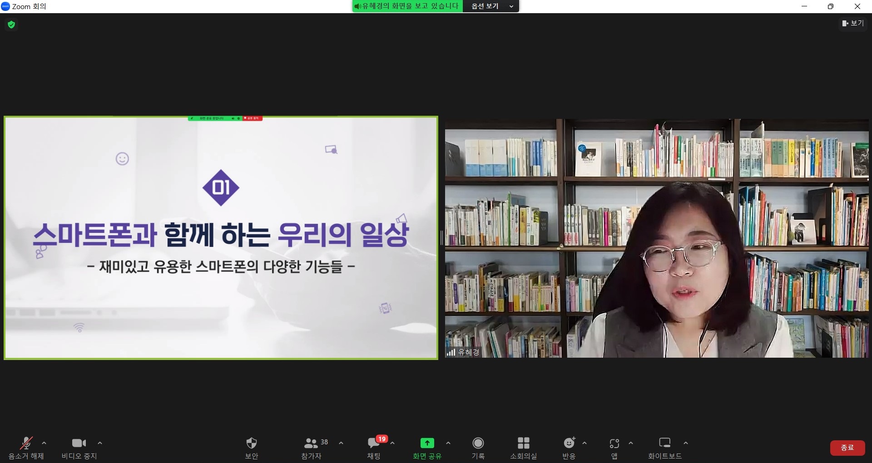Viewport: 872px width, 463px height.
Task: Select the shared slide presentation view
Action: (221, 238)
